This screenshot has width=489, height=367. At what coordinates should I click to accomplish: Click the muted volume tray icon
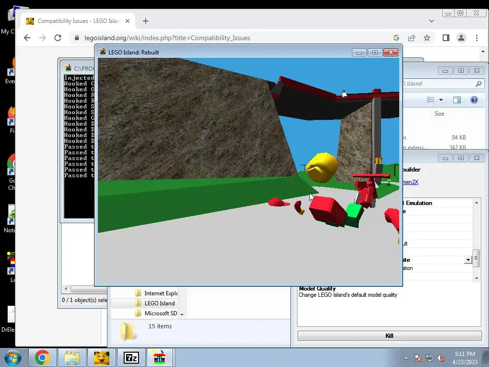point(441,358)
